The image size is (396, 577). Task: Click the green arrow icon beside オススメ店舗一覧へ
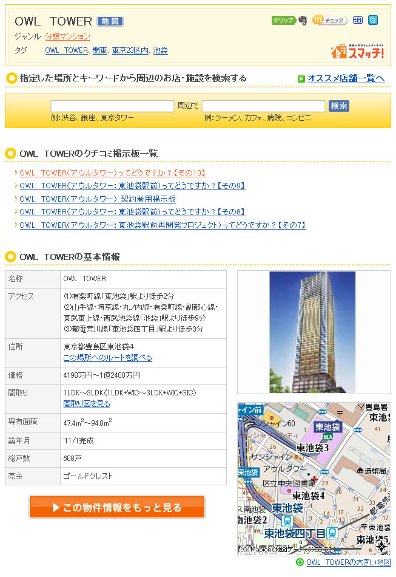tap(301, 79)
